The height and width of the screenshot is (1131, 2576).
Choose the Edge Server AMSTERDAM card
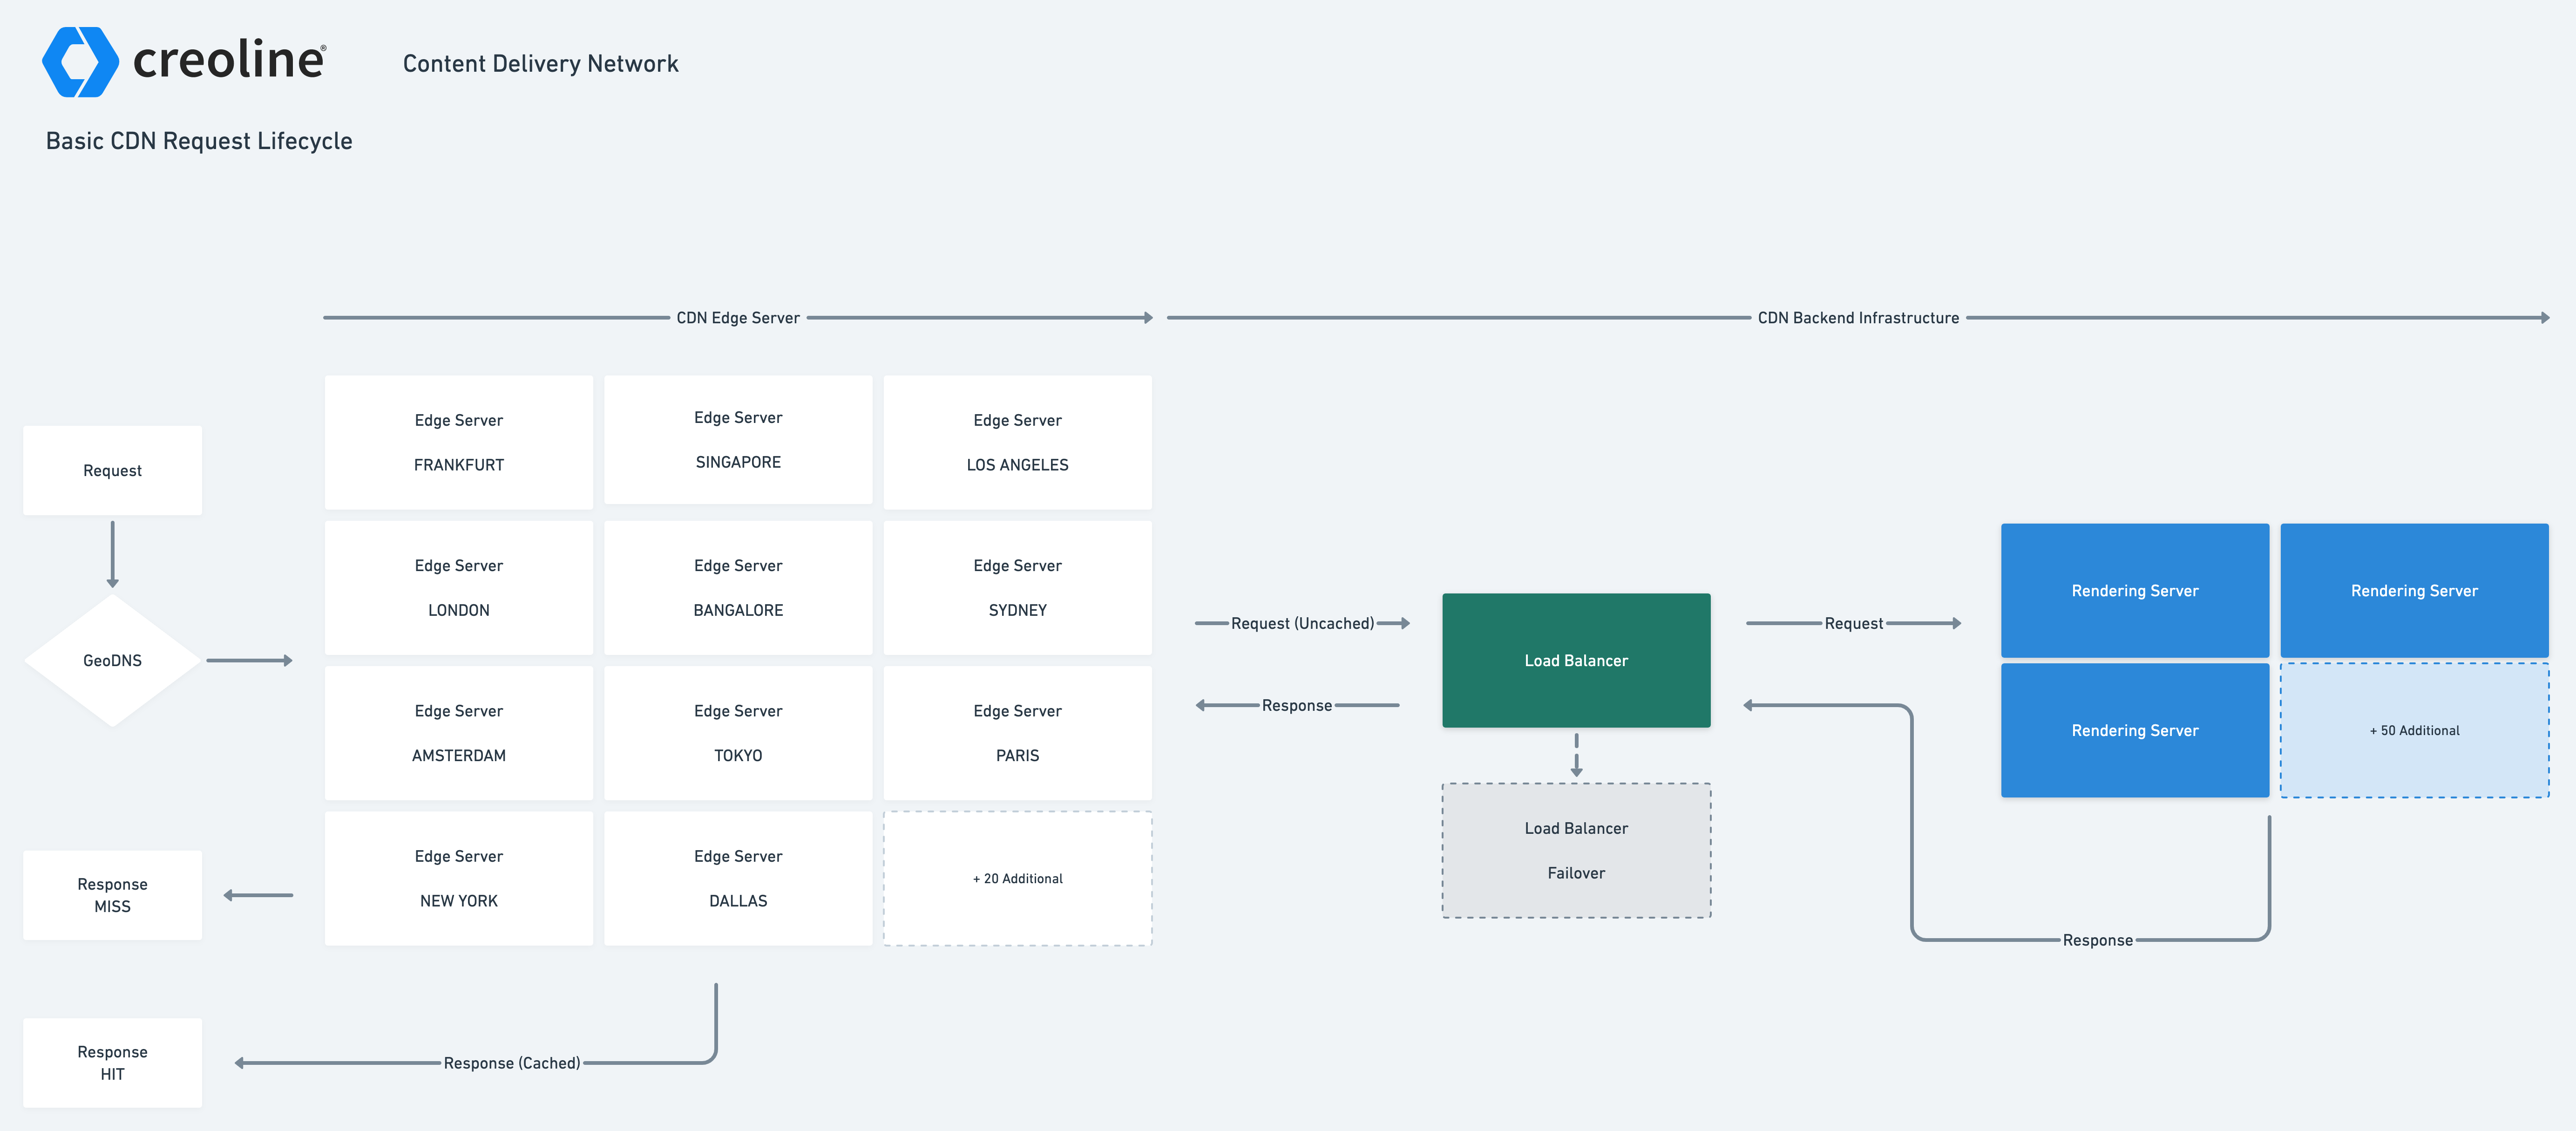click(x=459, y=733)
